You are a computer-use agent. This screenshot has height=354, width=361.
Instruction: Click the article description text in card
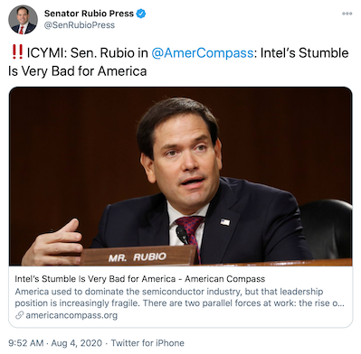tap(179, 297)
